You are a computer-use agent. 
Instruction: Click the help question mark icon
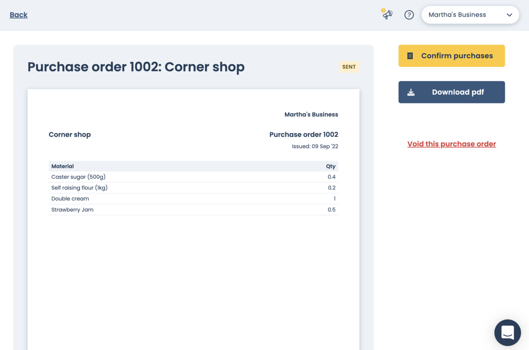(409, 15)
